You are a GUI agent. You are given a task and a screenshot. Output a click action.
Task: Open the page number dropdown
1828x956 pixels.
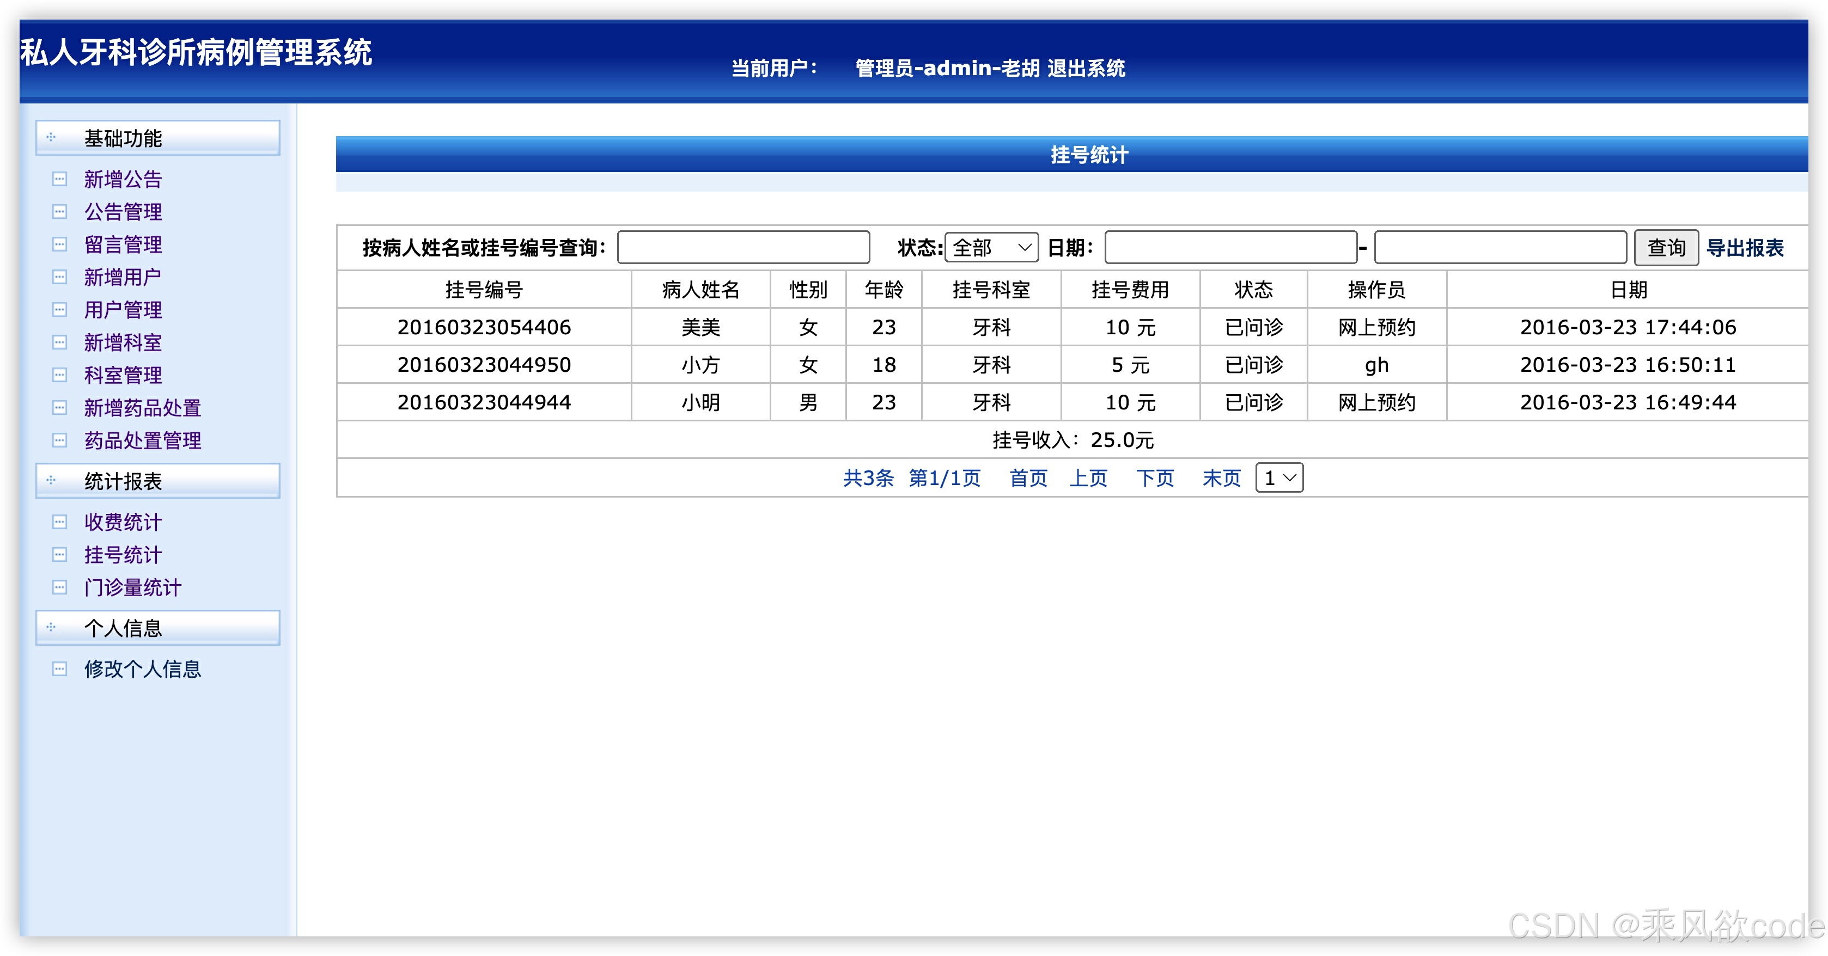[x=1279, y=478]
